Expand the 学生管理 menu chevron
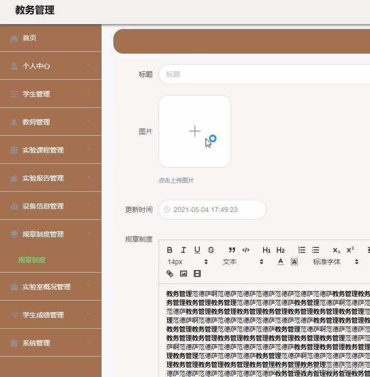Image resolution: width=370 pixels, height=377 pixels. click(89, 93)
